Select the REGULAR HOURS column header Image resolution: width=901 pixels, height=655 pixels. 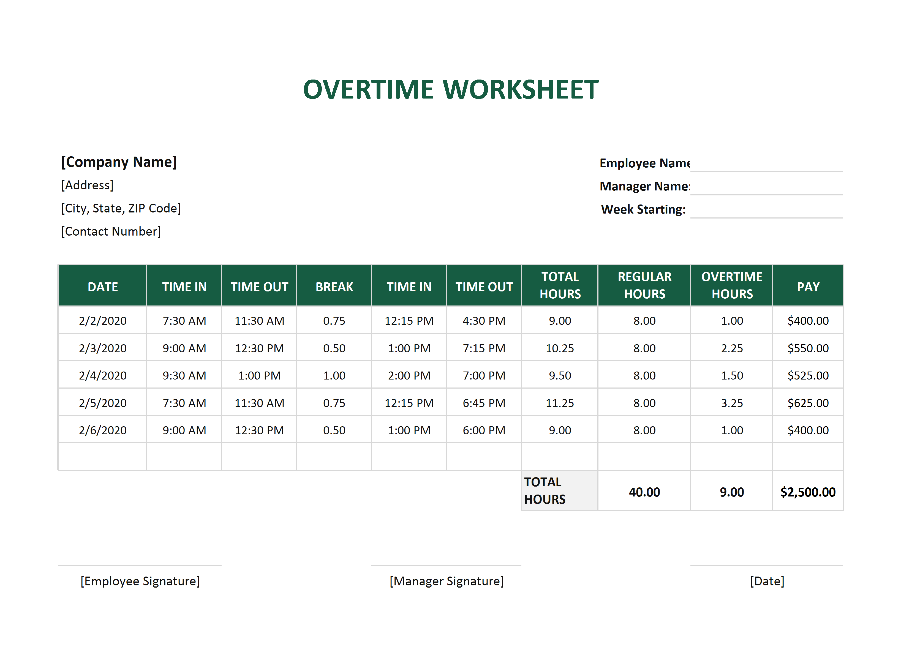coord(644,286)
